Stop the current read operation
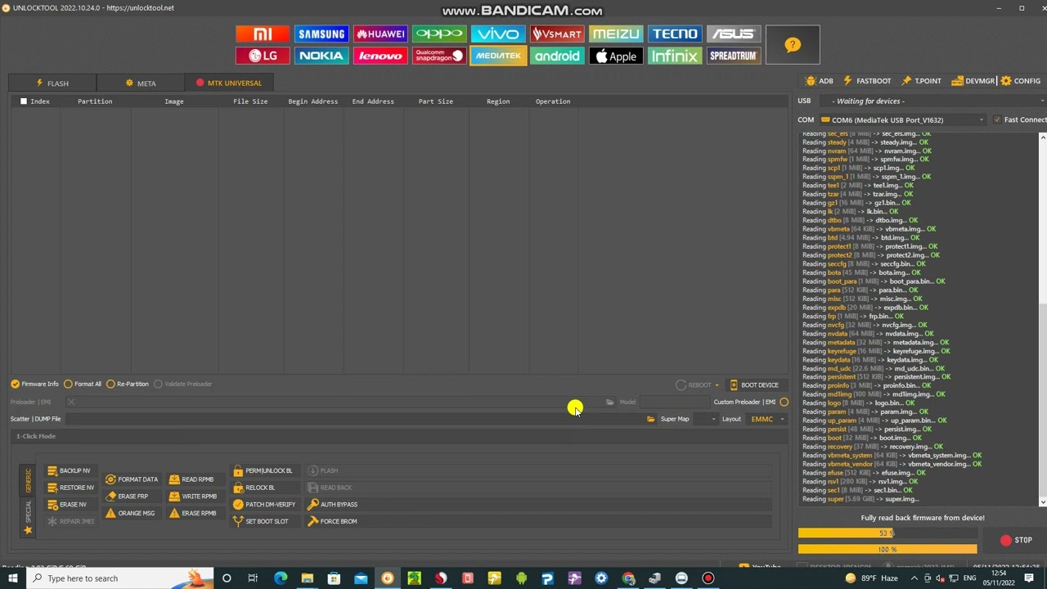The width and height of the screenshot is (1047, 589). click(1016, 540)
